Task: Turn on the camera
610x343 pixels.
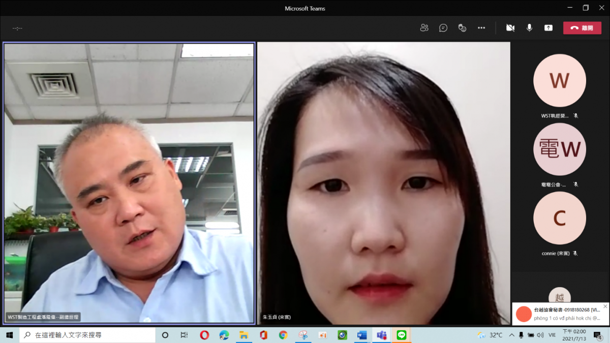Action: coord(510,28)
